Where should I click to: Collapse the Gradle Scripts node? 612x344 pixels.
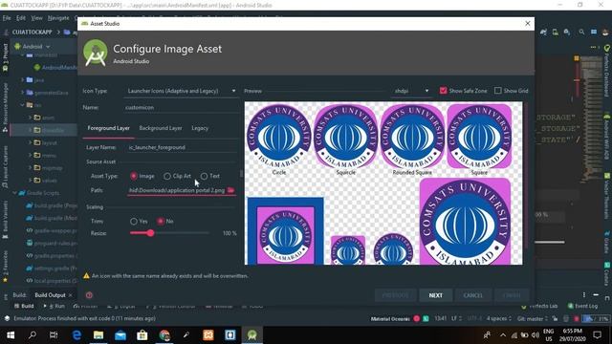point(14,193)
